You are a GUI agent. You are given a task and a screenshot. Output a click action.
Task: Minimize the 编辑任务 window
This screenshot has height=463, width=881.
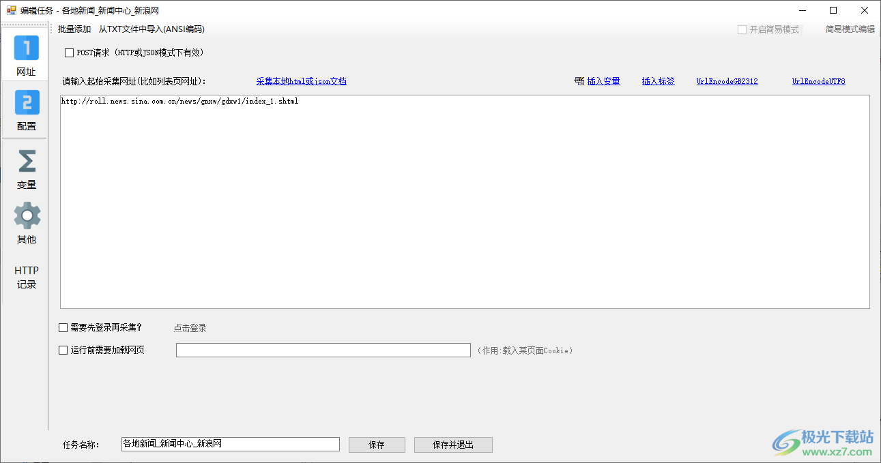[803, 10]
